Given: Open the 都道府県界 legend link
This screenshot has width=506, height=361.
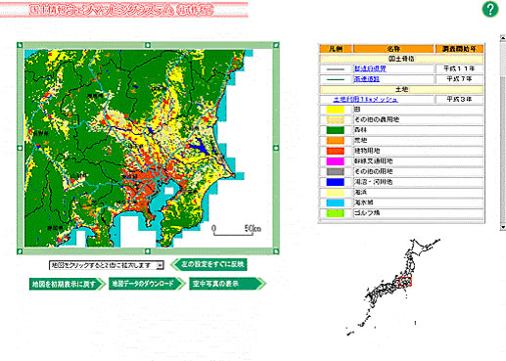Looking at the screenshot, I should coord(370,68).
